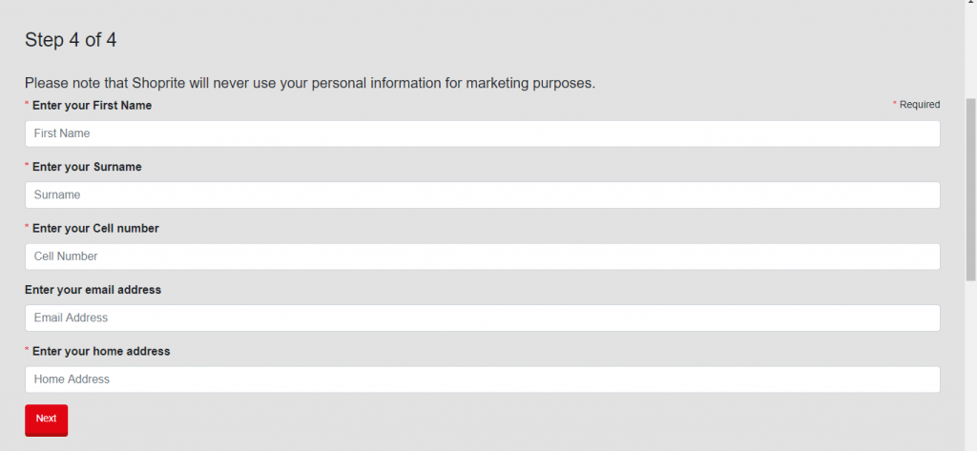Click the 'Enter your home address' label
Image resolution: width=977 pixels, height=451 pixels.
click(101, 352)
